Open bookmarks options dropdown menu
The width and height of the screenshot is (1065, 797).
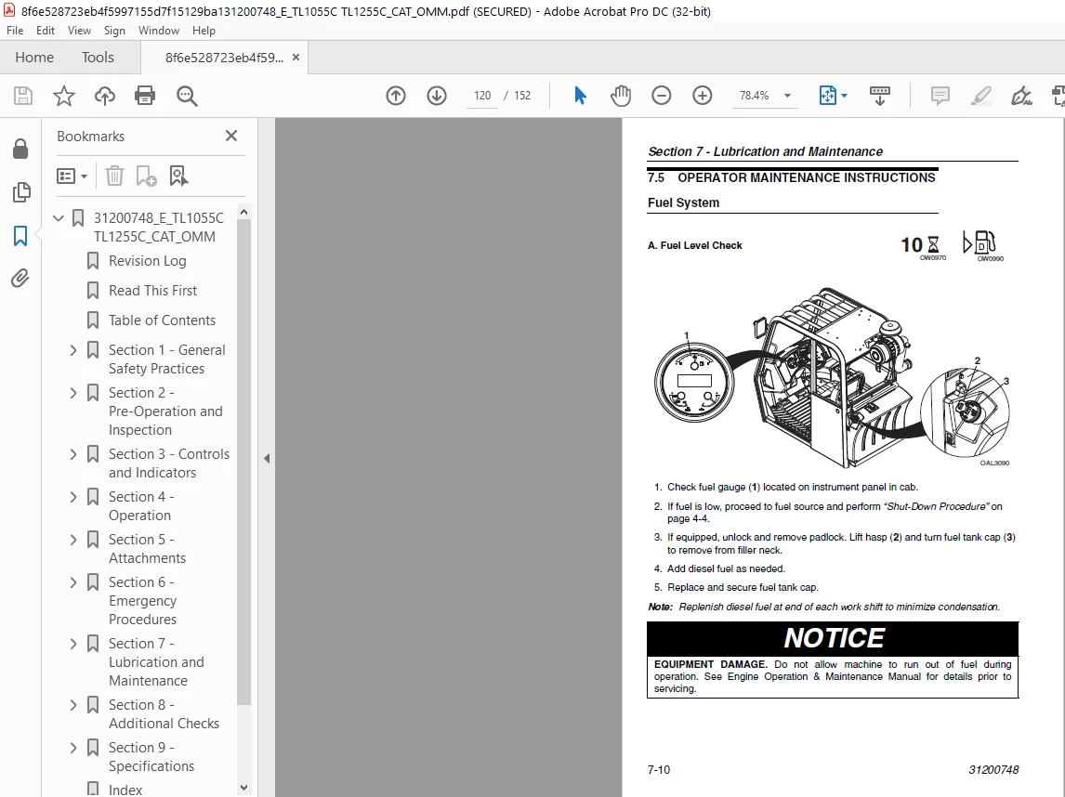pos(72,176)
